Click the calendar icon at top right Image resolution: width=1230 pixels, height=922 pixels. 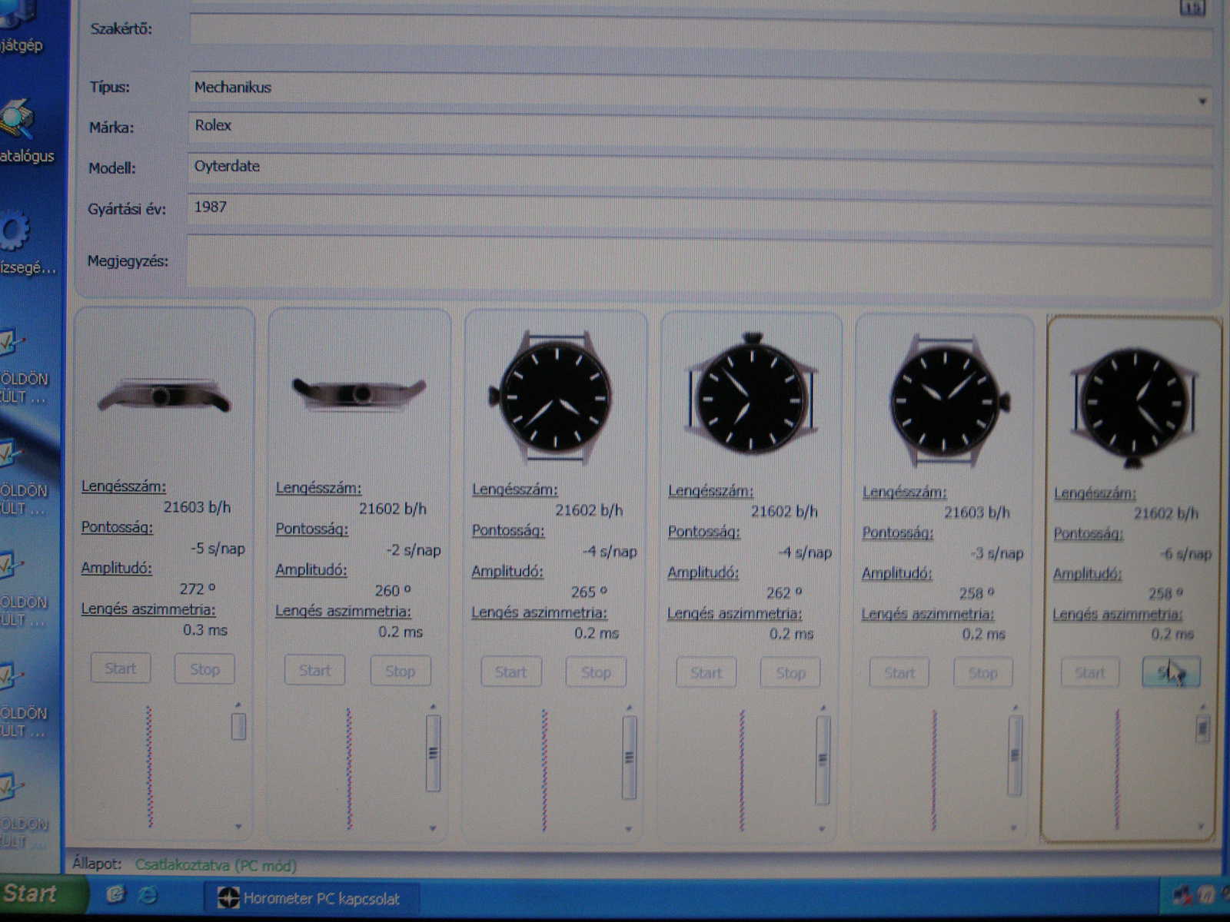pos(1192,7)
